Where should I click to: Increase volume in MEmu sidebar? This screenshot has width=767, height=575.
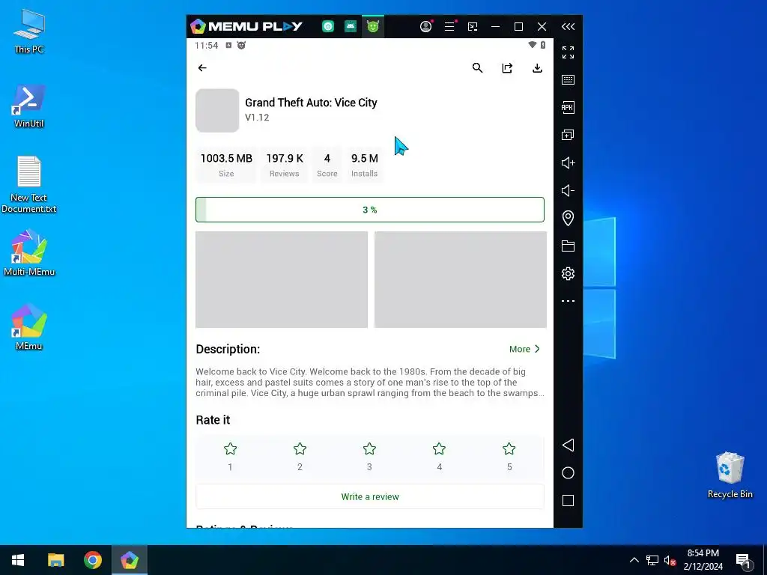point(568,162)
